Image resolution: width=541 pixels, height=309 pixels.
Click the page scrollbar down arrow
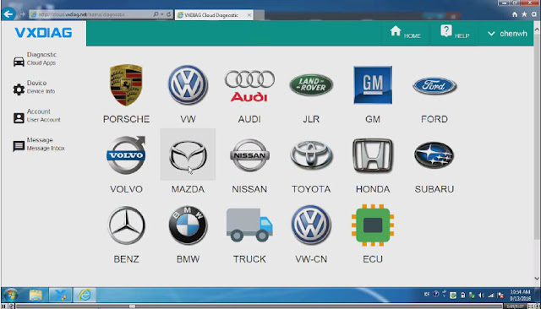coord(537,279)
